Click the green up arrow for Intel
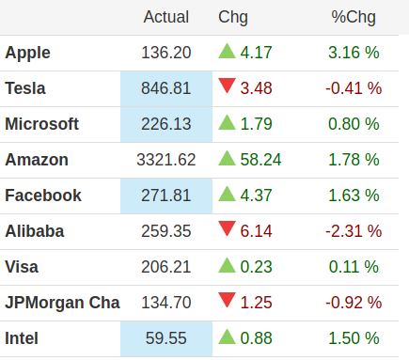Viewport: 409px width, 360px height. pyautogui.click(x=227, y=337)
